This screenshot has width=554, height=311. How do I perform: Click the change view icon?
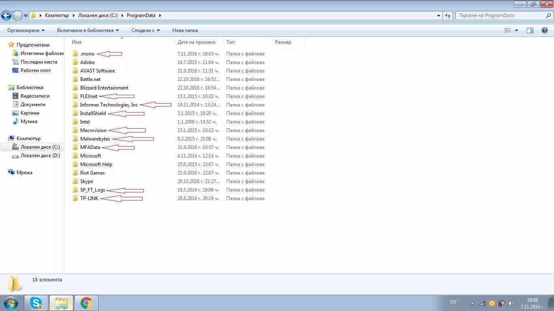[508, 30]
